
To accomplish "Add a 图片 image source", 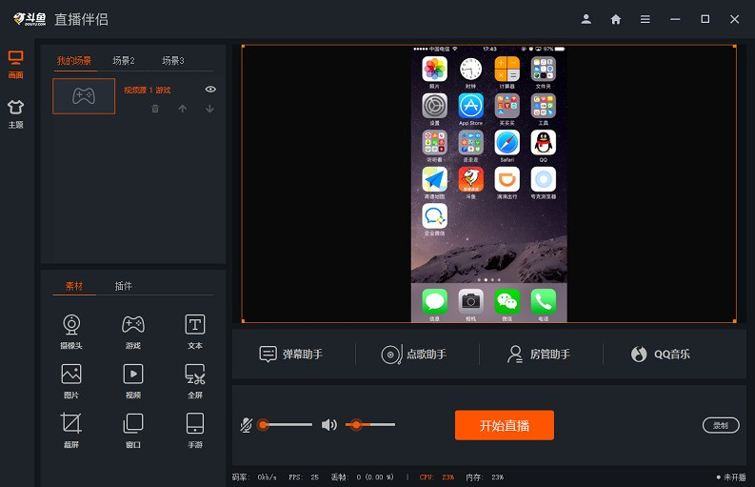I will [x=71, y=381].
